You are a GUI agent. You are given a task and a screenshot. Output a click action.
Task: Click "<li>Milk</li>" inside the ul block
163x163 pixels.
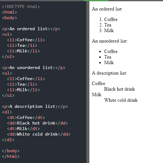23,90
